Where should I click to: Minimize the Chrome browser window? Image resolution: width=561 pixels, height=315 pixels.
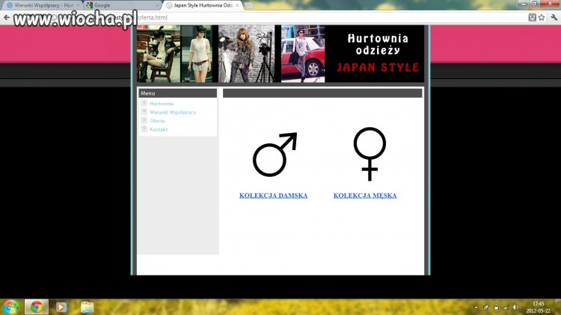pyautogui.click(x=524, y=4)
